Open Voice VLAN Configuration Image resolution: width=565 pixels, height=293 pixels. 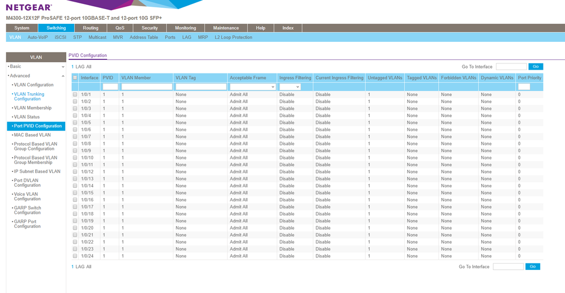click(27, 196)
